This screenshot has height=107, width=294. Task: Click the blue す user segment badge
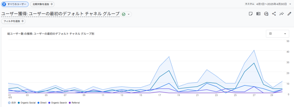pyautogui.click(x=4, y=4)
